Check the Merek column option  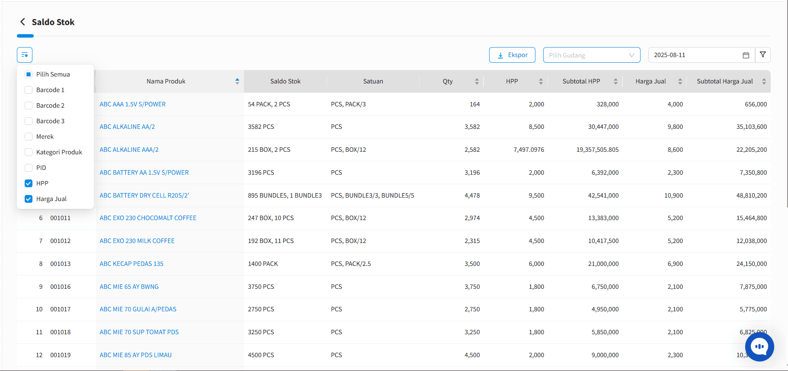[29, 137]
